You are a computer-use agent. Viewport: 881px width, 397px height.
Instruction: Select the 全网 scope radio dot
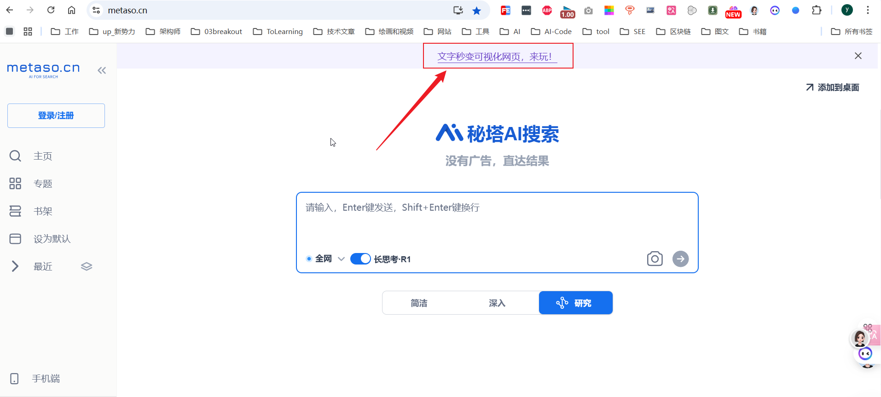pos(309,259)
